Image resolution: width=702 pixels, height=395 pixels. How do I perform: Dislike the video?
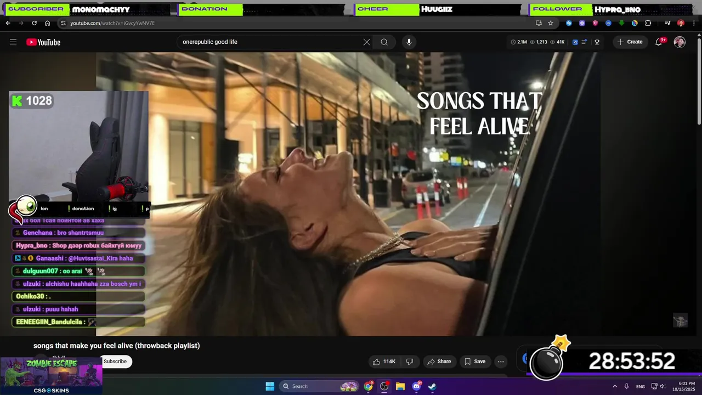pyautogui.click(x=410, y=362)
